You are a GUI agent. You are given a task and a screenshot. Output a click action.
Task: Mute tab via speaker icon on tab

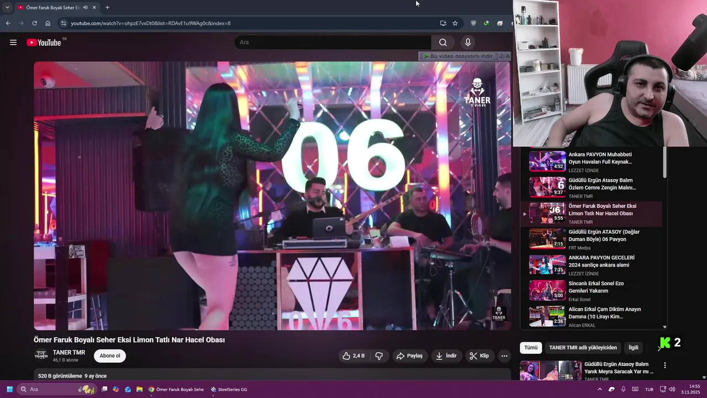click(85, 8)
